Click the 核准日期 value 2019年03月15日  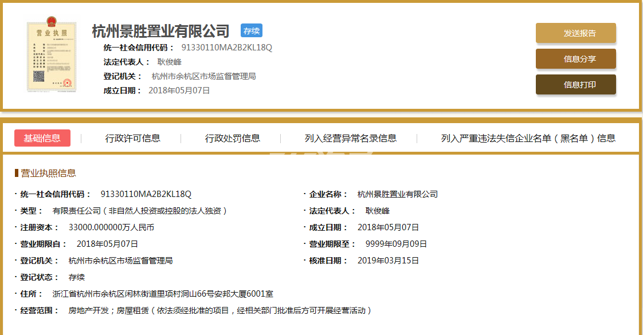(389, 261)
